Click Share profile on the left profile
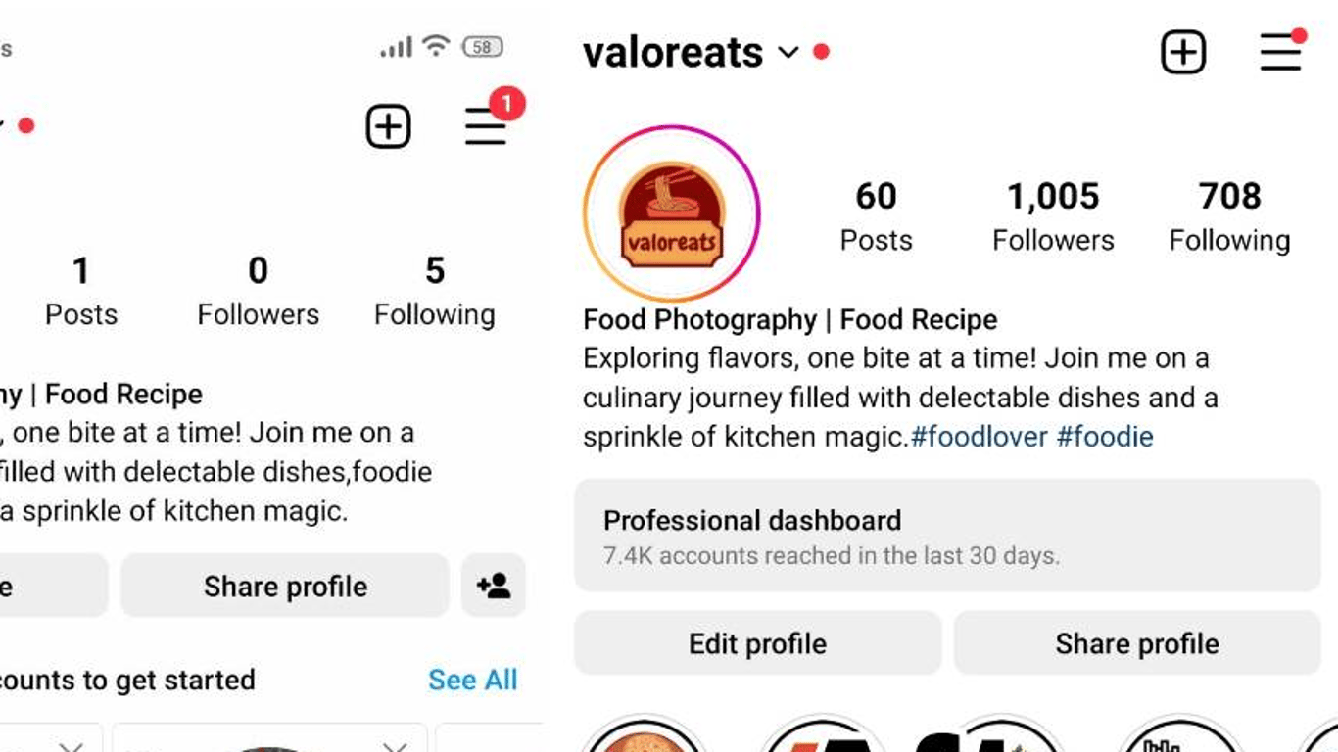Viewport: 1338px width, 752px height. pyautogui.click(x=285, y=586)
